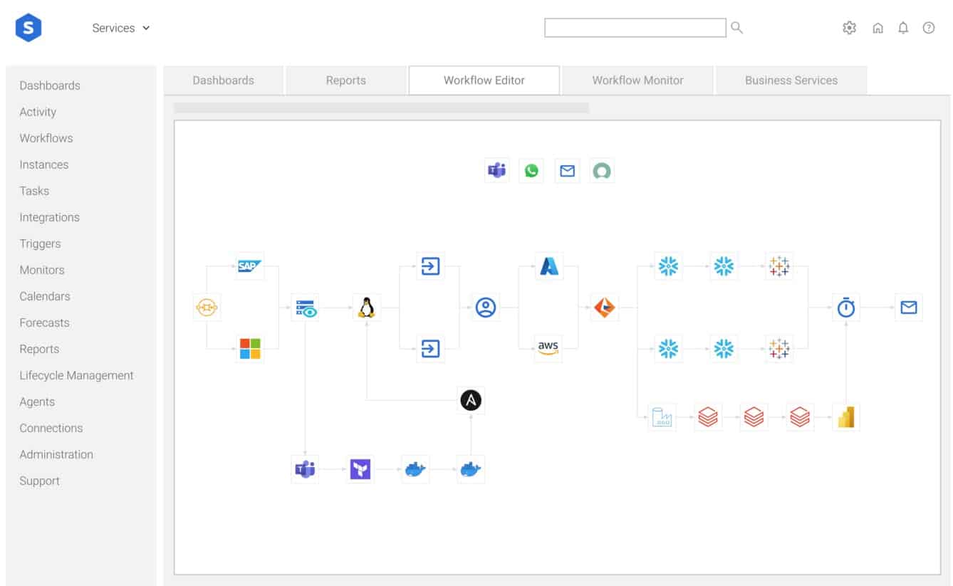
Task: Select the Azure node above the AWS node
Action: point(548,266)
